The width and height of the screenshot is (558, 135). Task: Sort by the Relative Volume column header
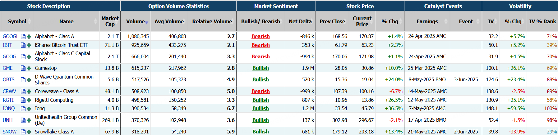(x=212, y=21)
